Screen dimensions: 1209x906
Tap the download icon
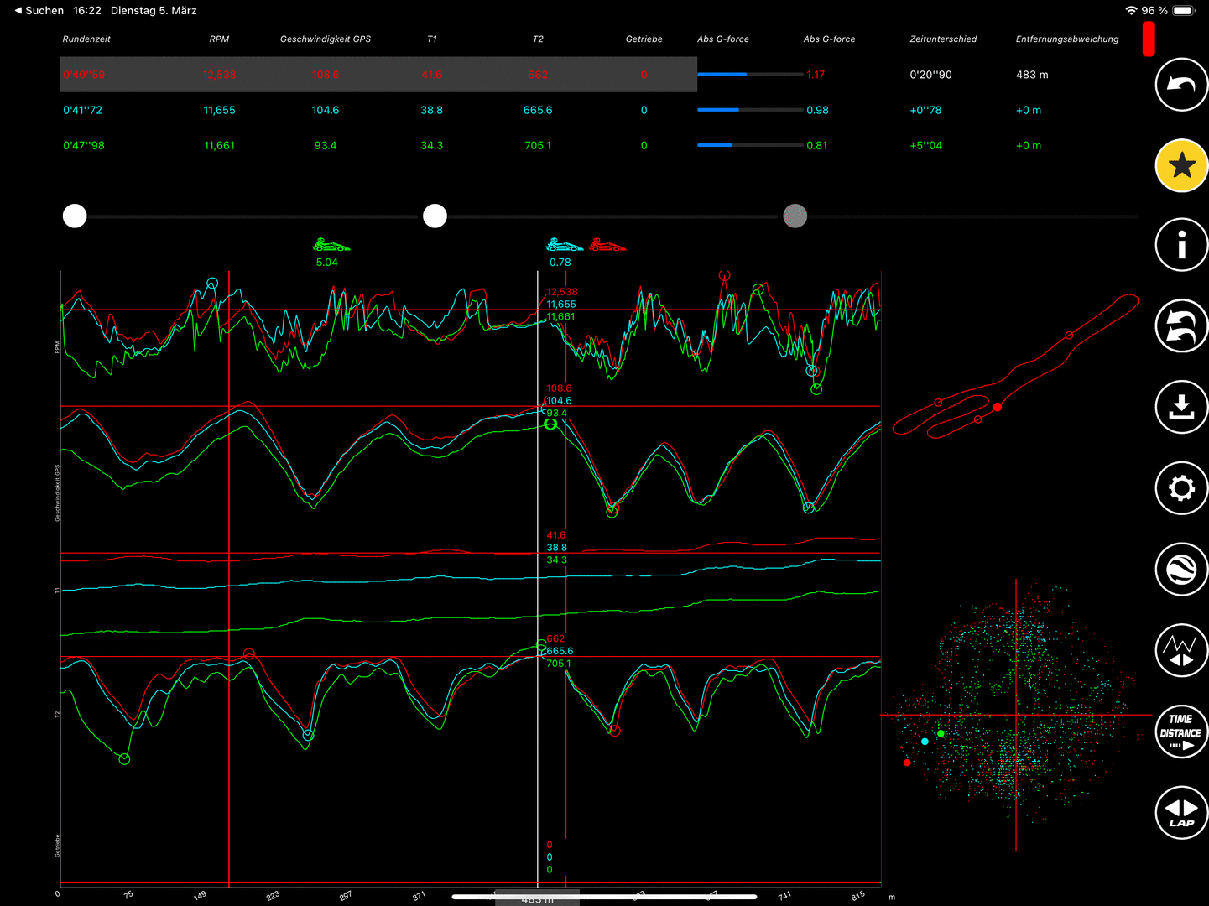[1181, 407]
